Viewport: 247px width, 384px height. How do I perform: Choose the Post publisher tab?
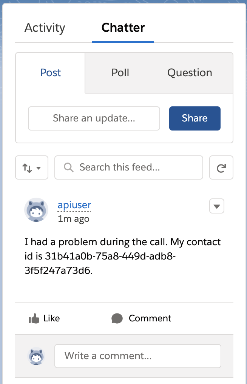click(x=50, y=72)
